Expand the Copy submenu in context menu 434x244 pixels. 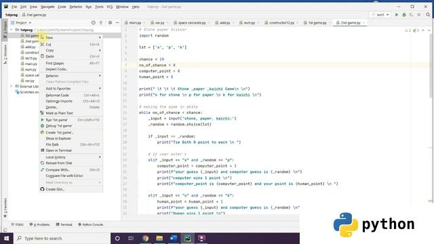(x=71, y=50)
